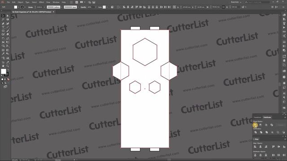The image size is (287, 161).
Task: Click Trim in Pathfinders row
Action: coord(261,132)
